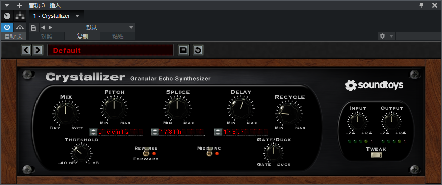The image size is (442, 185).
Task: Open the Tweak panel button
Action: click(x=376, y=155)
